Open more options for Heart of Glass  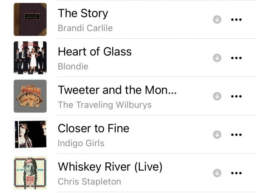236,58
